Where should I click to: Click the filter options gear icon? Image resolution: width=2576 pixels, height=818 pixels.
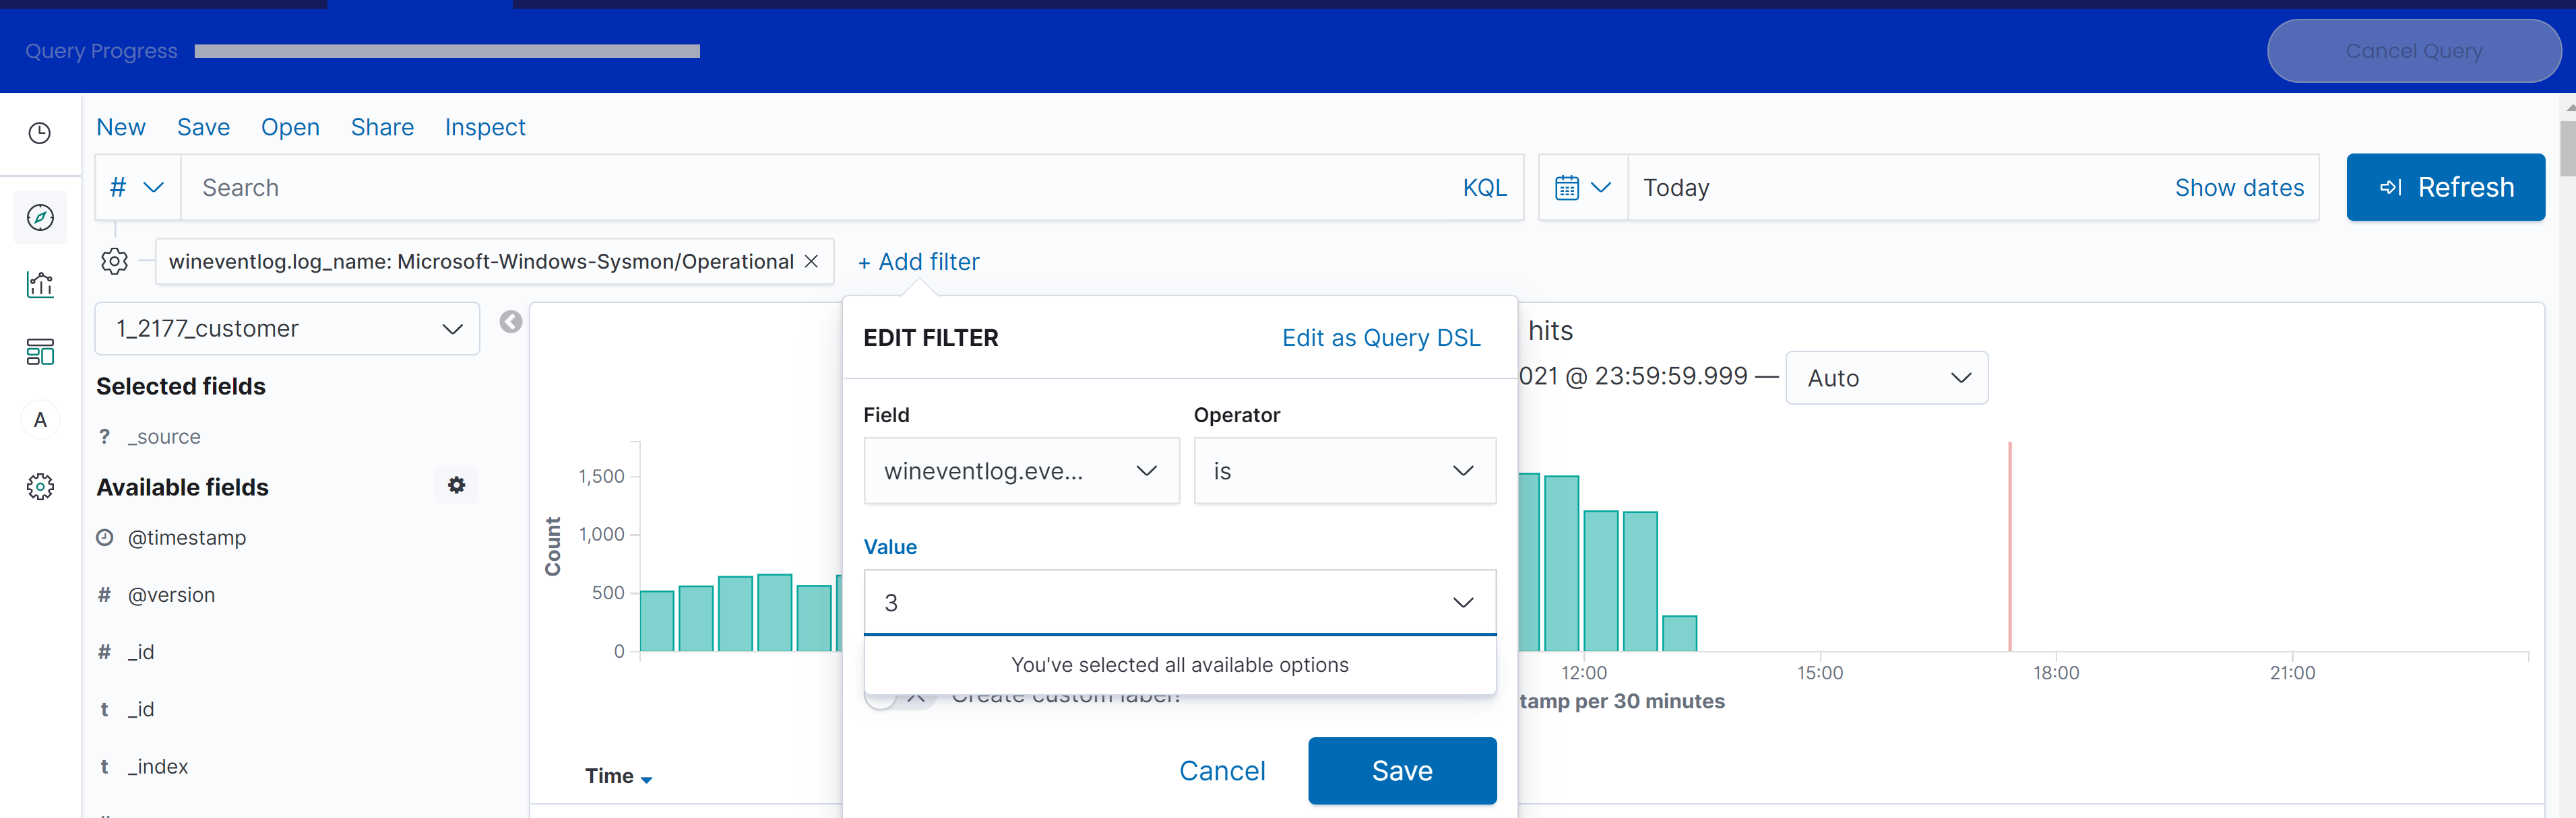coord(115,262)
